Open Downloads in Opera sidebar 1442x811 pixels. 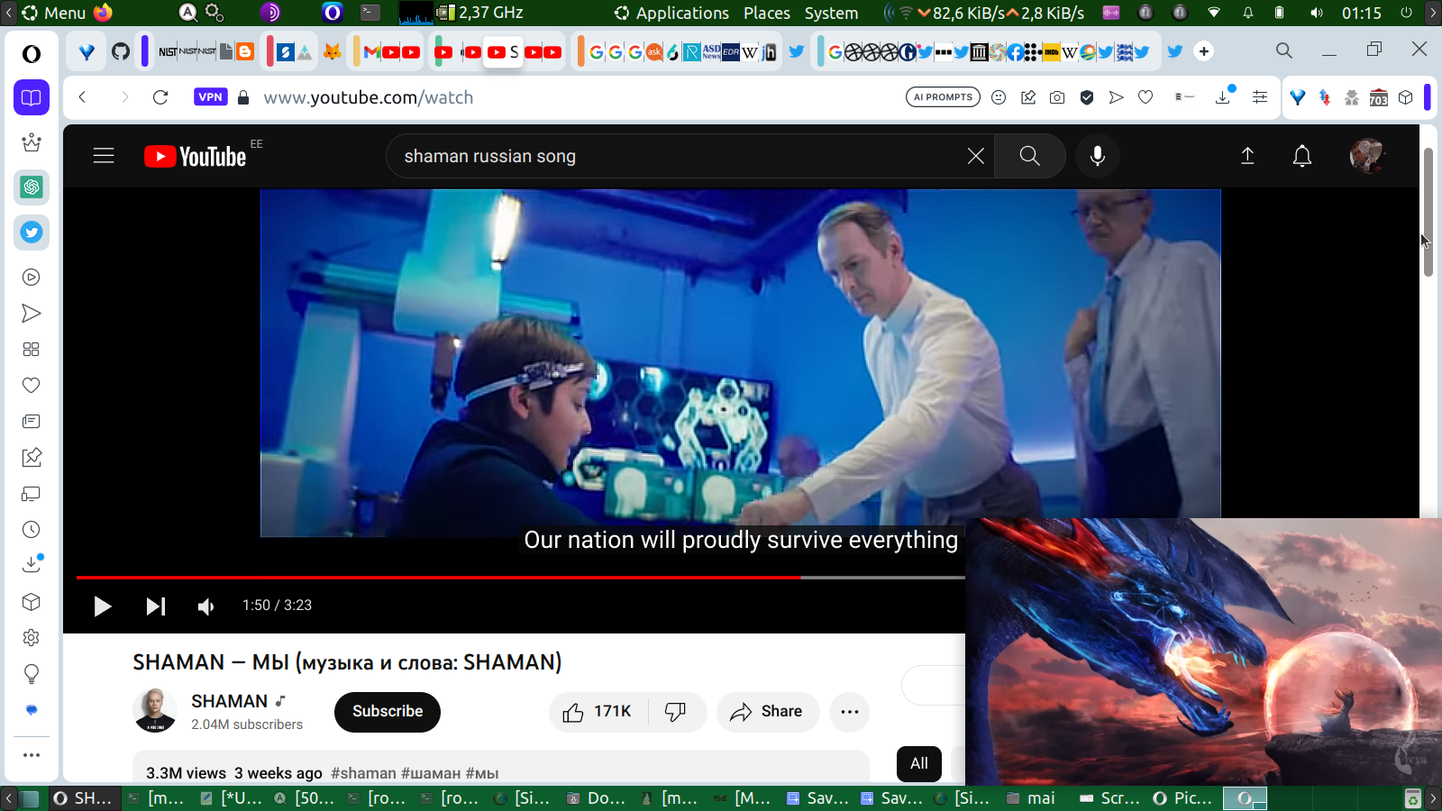click(32, 564)
